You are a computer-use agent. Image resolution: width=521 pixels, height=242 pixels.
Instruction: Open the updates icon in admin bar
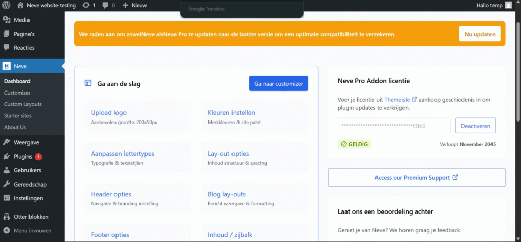point(86,5)
